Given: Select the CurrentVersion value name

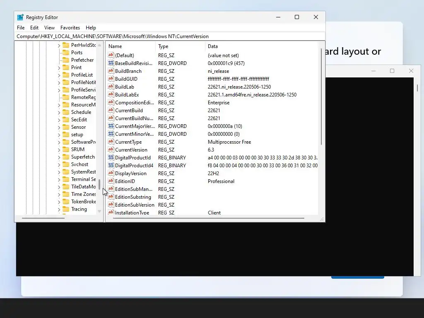Looking at the screenshot, I should click(131, 150).
